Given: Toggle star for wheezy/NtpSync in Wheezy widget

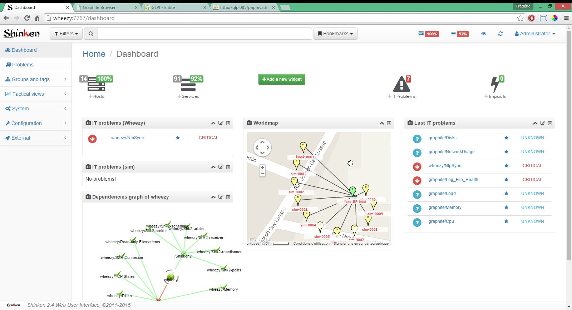Looking at the screenshot, I should click(178, 137).
